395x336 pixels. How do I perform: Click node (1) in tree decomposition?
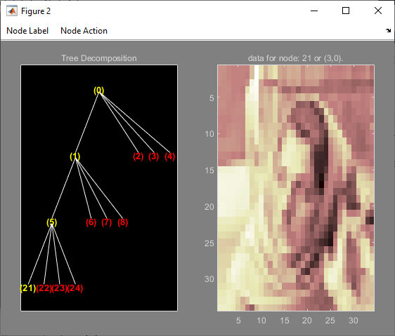(75, 156)
